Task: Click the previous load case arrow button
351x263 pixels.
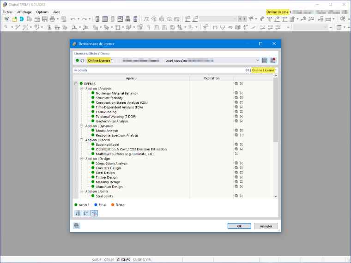Action: click(x=240, y=19)
